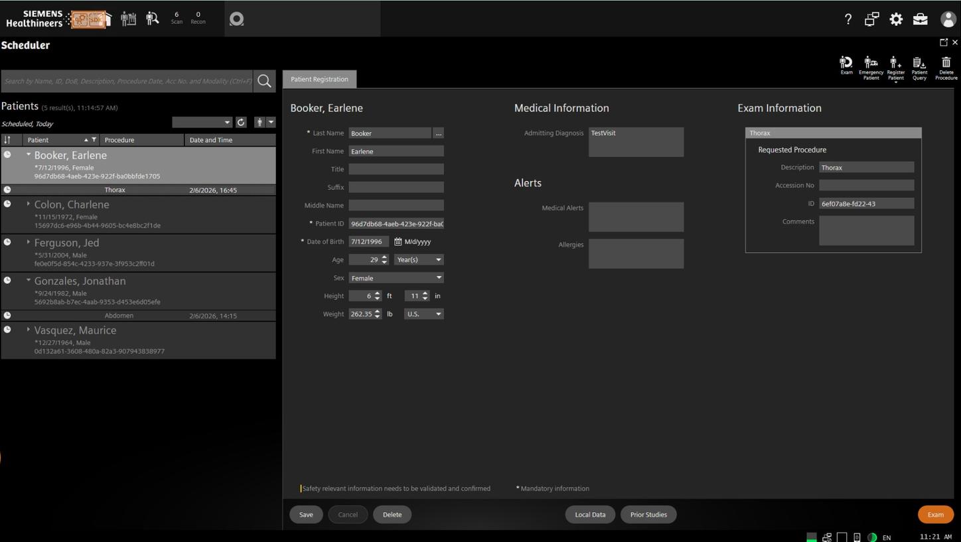Open the Year(s) age unit dropdown
The height and width of the screenshot is (542, 961).
(419, 260)
